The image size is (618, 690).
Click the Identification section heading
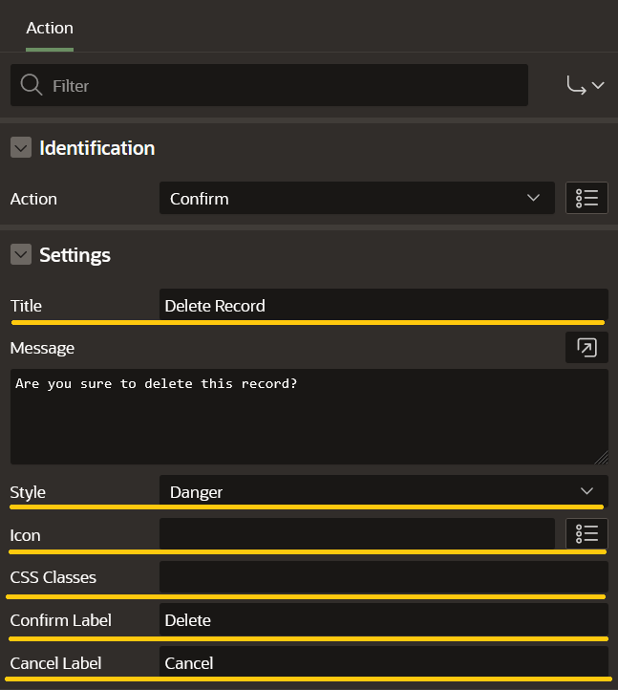click(96, 148)
